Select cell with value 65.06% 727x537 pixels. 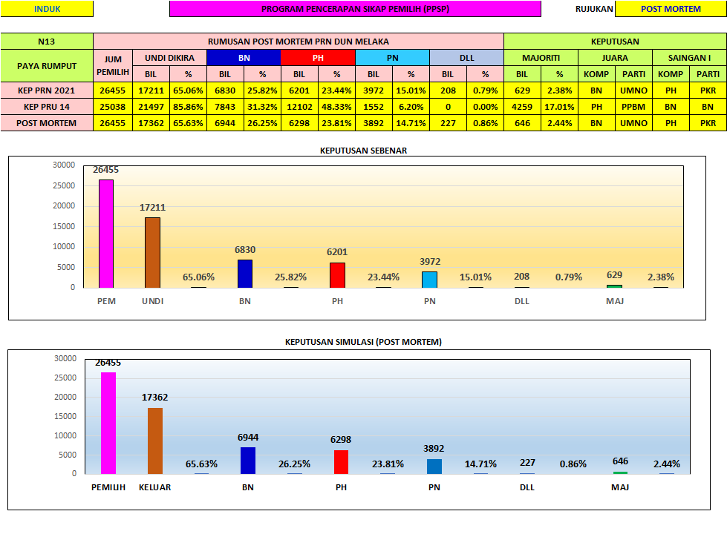[x=188, y=90]
